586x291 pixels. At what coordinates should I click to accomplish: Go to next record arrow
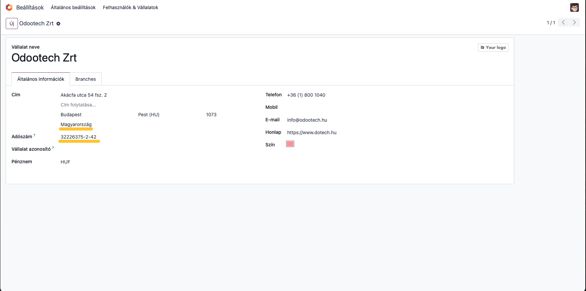tap(574, 23)
